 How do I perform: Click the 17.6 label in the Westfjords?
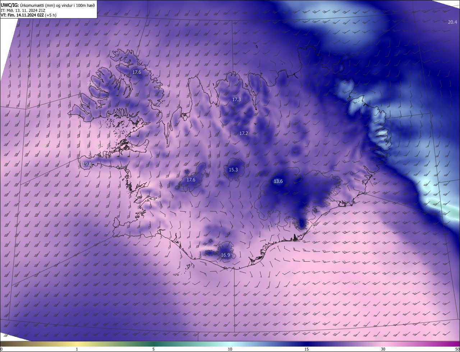tap(137, 72)
